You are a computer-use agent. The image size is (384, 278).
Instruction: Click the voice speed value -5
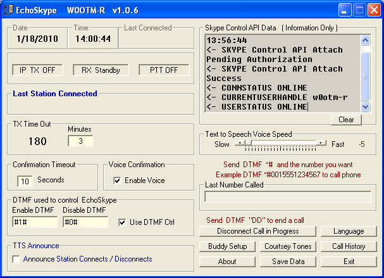[x=362, y=144]
